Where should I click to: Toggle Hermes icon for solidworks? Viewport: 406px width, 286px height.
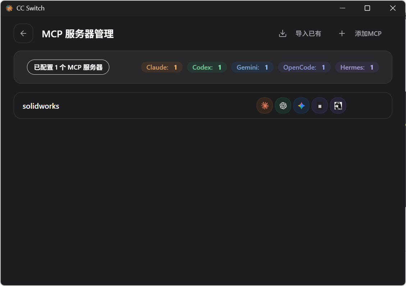coord(338,106)
